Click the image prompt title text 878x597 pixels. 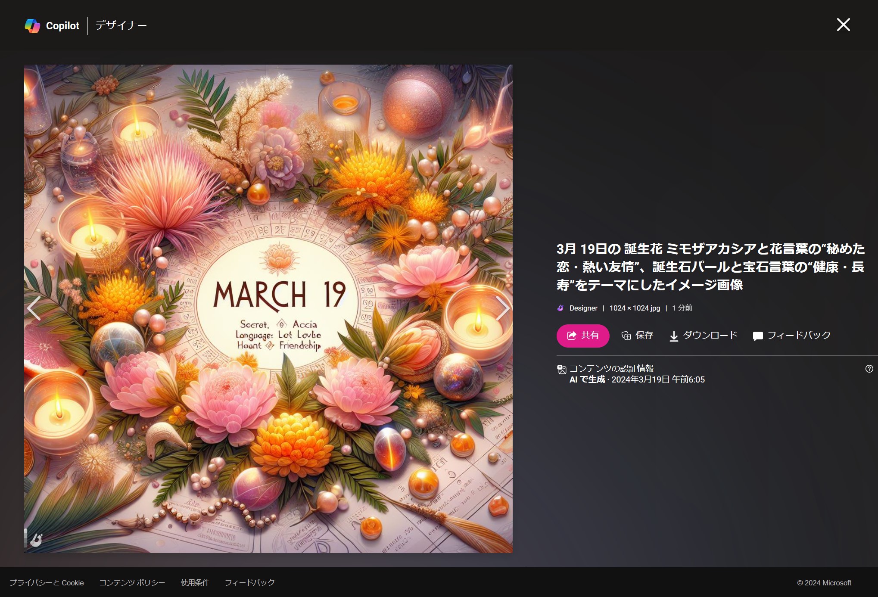(x=710, y=267)
